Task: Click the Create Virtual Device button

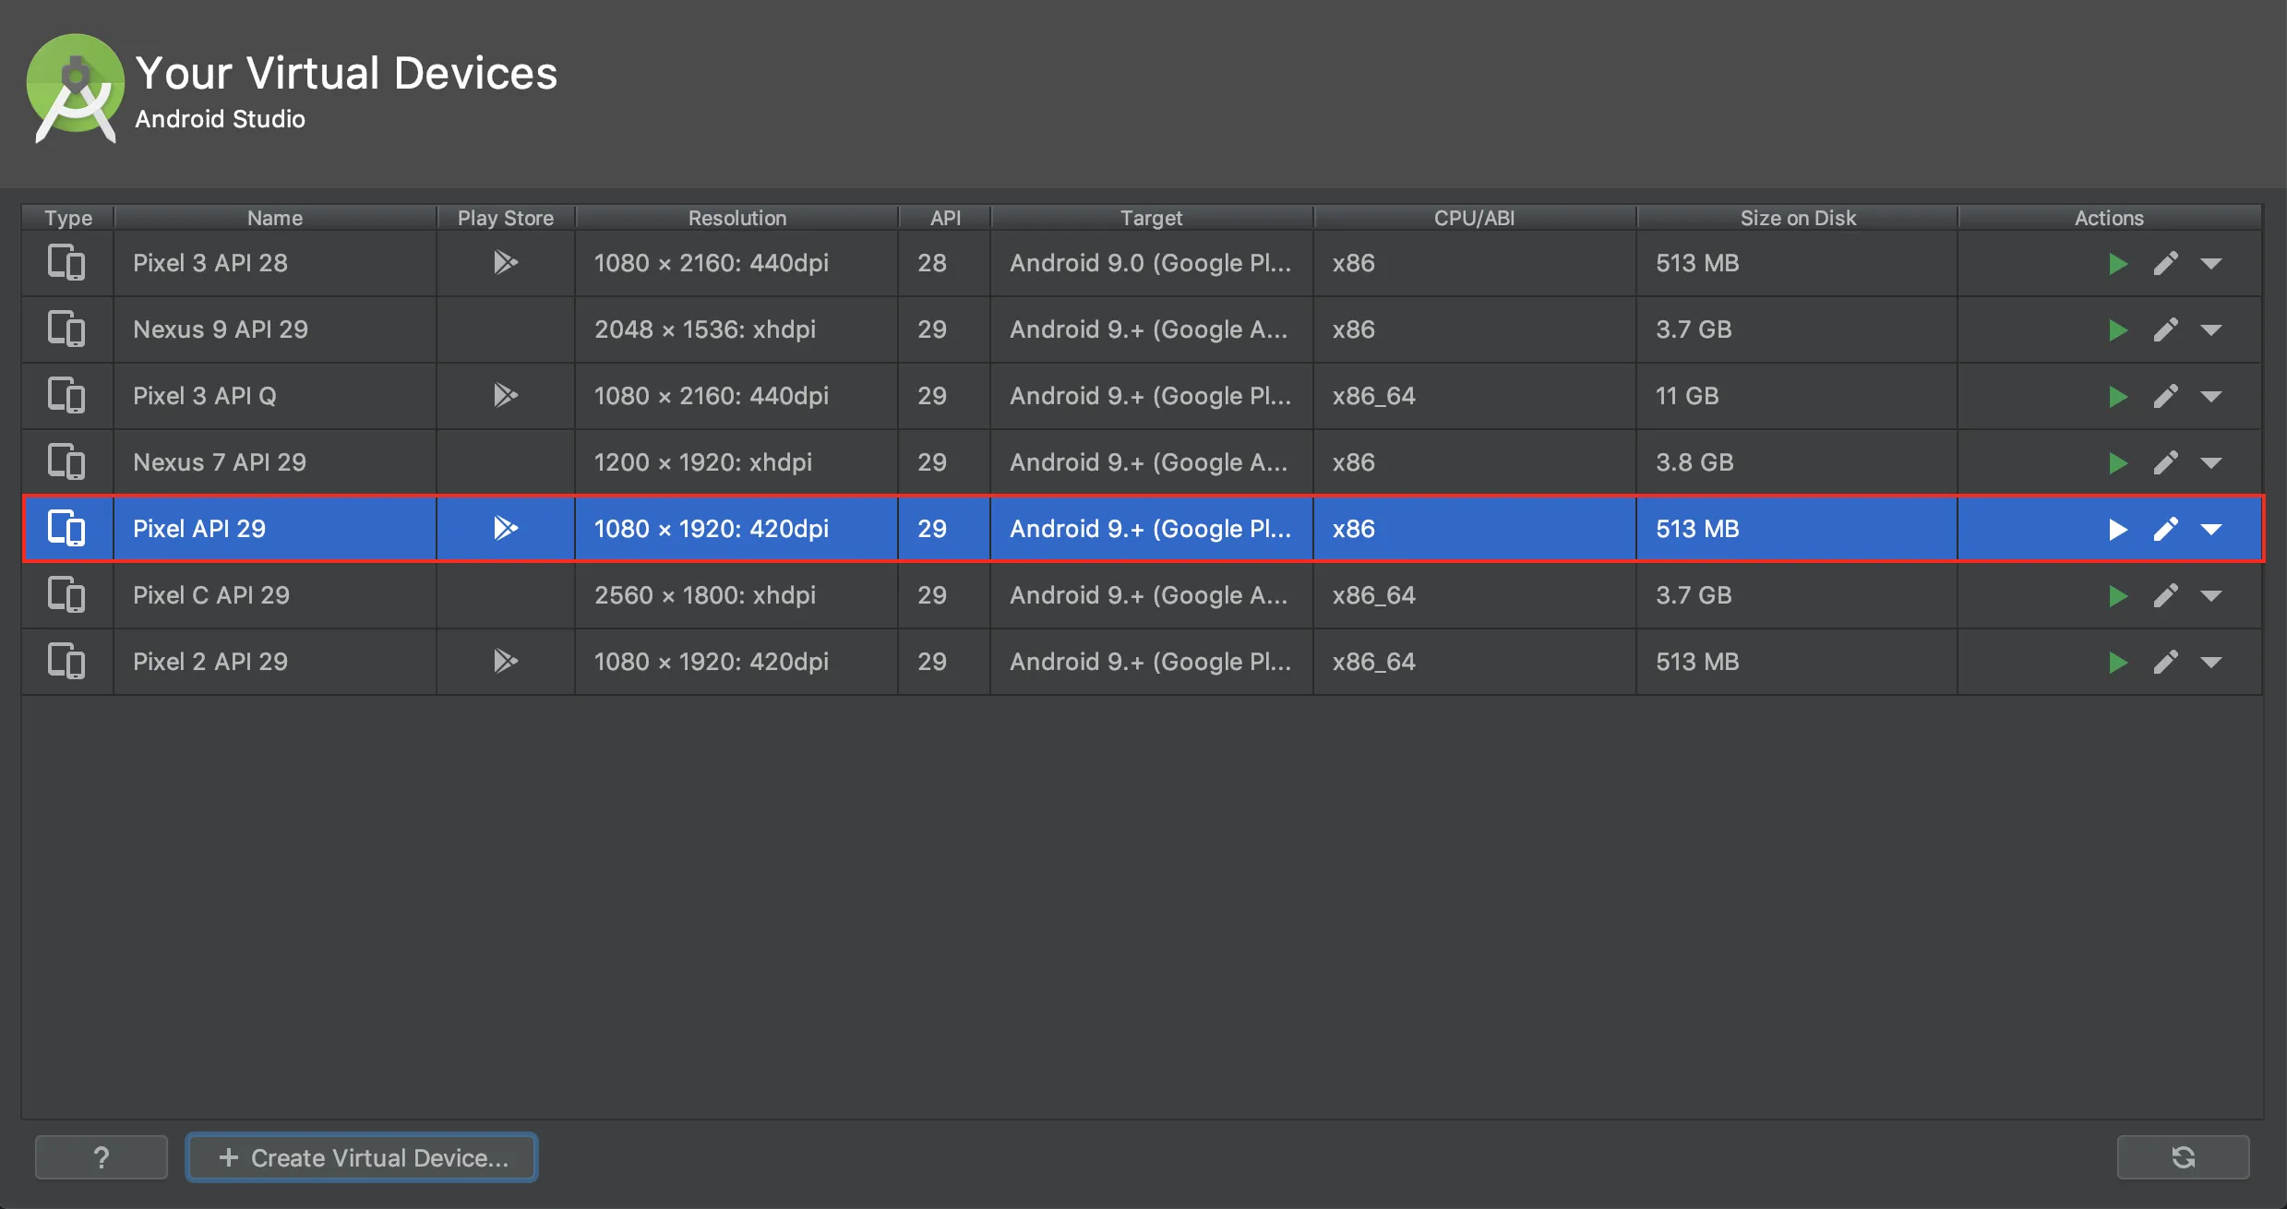Action: (x=362, y=1157)
